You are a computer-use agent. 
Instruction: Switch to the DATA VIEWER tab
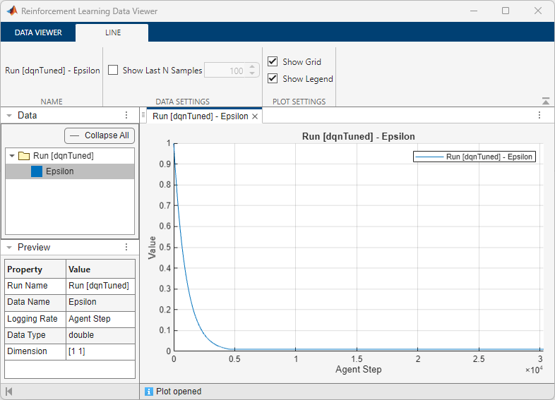coord(38,32)
